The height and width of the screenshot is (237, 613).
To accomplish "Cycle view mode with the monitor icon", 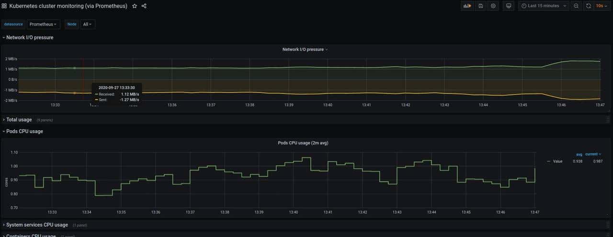I will [509, 6].
